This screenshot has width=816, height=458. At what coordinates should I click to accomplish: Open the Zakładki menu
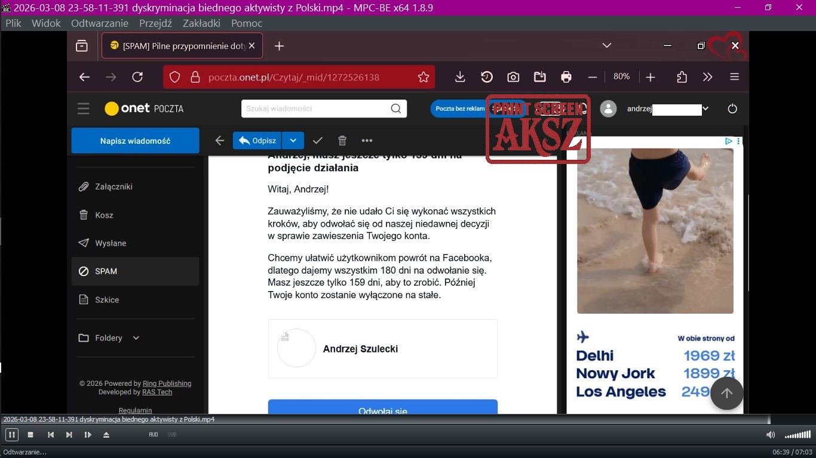tap(201, 23)
